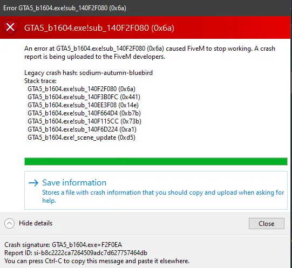Click the blue arrow beside Save information
This screenshot has height=268, width=292.
[x=33, y=183]
